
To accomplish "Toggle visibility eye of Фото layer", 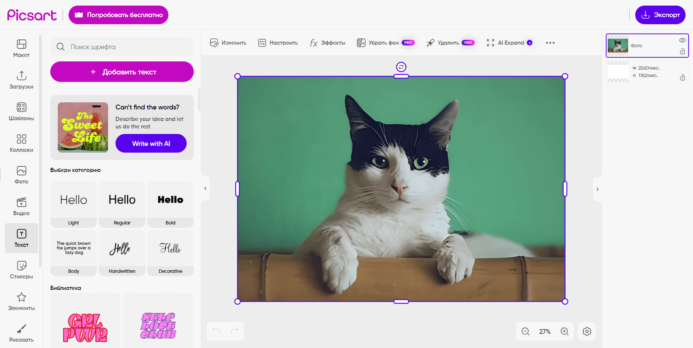I will [x=682, y=40].
